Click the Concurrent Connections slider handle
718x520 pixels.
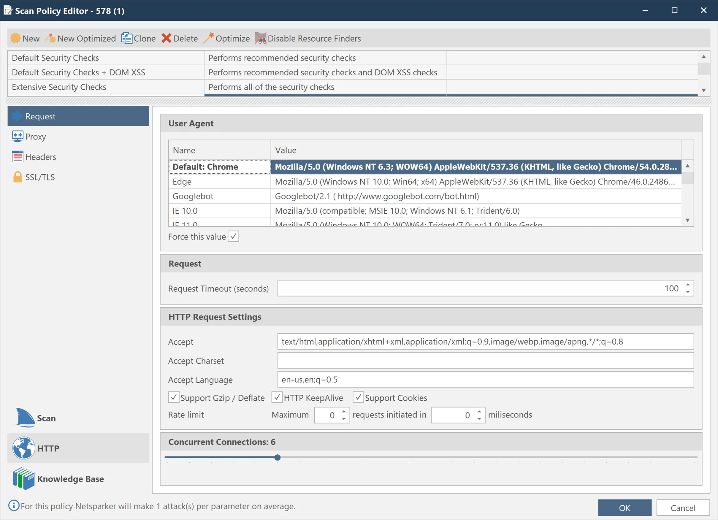tap(277, 458)
